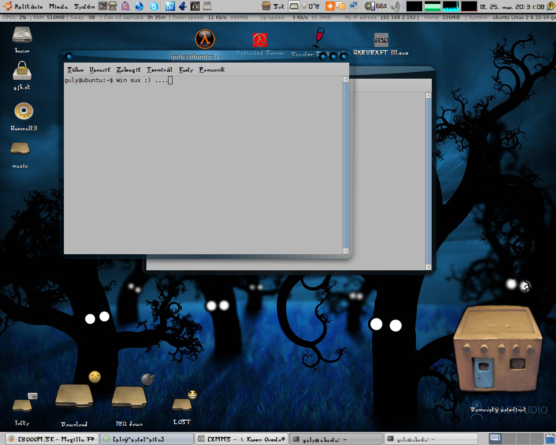Click the terminal command prompt line

click(118, 80)
